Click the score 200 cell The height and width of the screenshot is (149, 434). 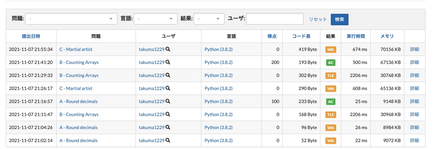(x=272, y=62)
